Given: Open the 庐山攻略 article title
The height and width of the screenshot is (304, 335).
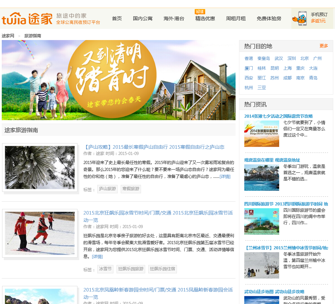Looking at the screenshot, I should click(154, 147).
